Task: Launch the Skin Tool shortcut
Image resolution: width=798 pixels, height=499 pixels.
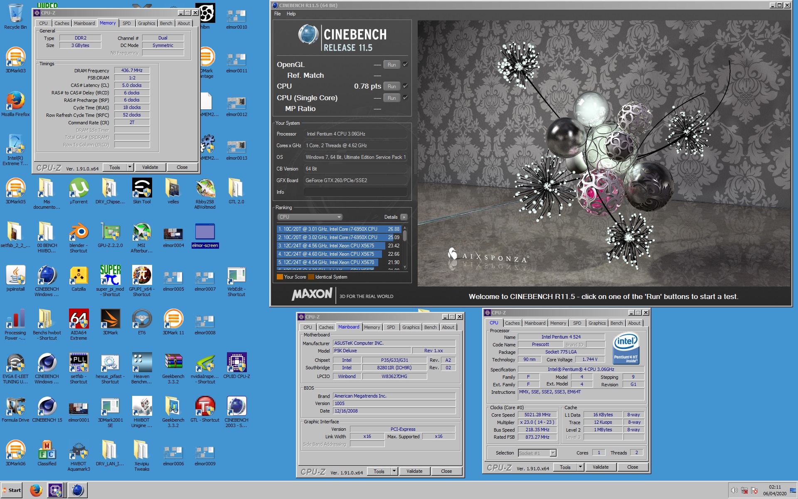Action: coord(142,191)
